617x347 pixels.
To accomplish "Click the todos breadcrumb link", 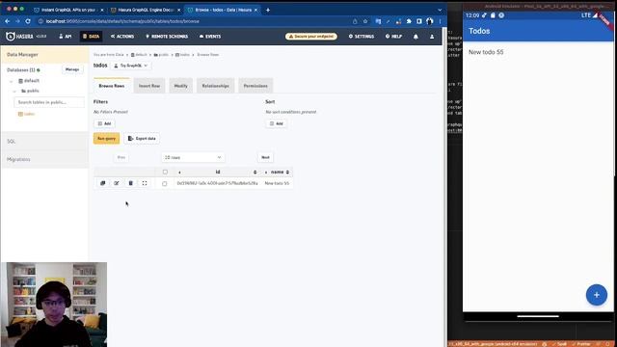I will [182, 55].
